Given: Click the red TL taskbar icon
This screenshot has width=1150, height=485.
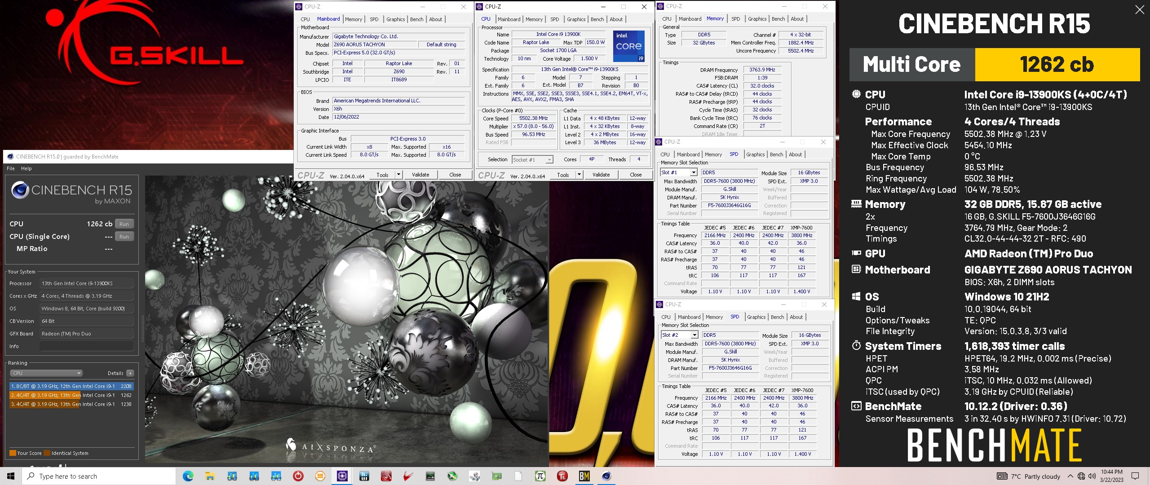Looking at the screenshot, I should (x=562, y=476).
